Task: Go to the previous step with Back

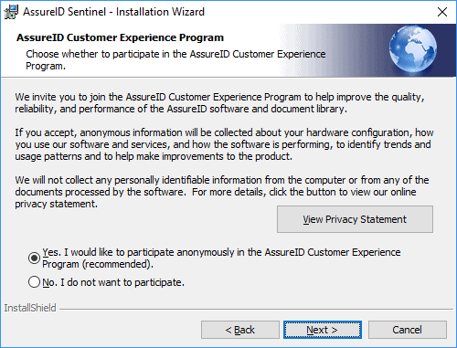Action: [240, 330]
